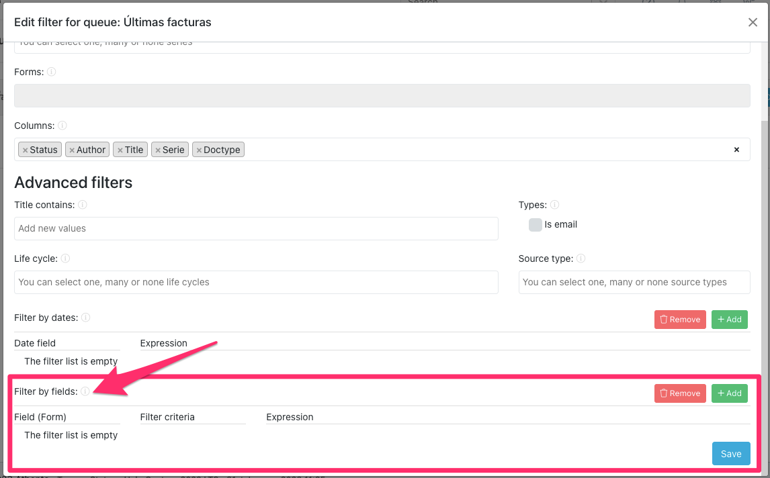This screenshot has height=478, width=770.
Task: Open the Life cycle selection dropdown
Action: (x=256, y=283)
